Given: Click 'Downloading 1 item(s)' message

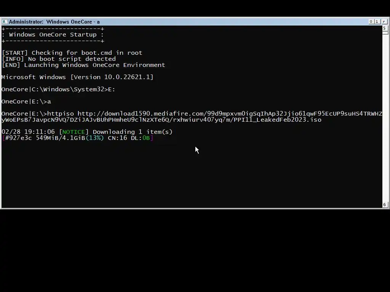Looking at the screenshot, I should (133, 132).
